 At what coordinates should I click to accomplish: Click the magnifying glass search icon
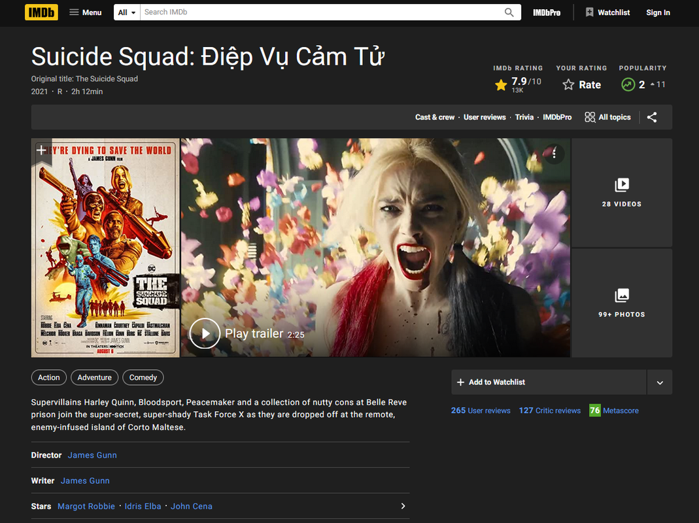(x=509, y=12)
